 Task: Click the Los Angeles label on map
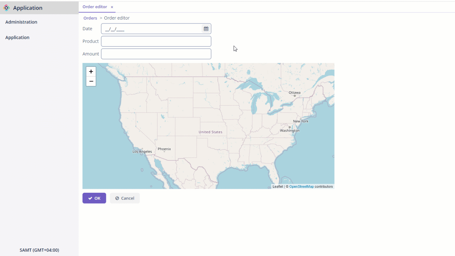coord(142,151)
